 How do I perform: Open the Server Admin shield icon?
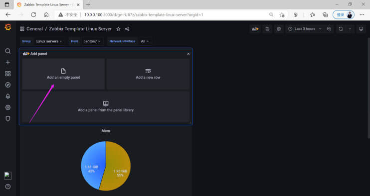8,118
